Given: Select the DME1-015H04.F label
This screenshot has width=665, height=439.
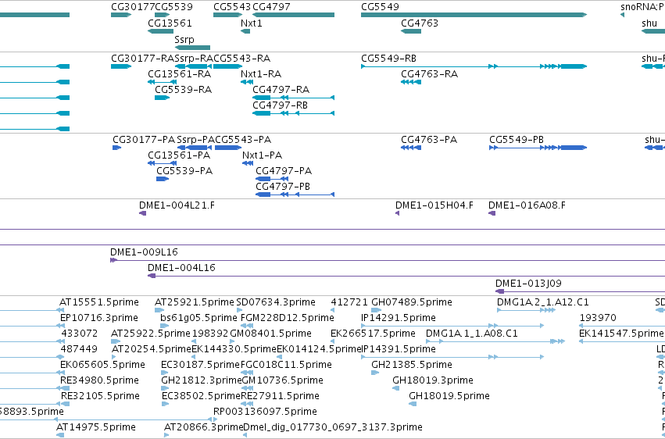Looking at the screenshot, I should 434,205.
